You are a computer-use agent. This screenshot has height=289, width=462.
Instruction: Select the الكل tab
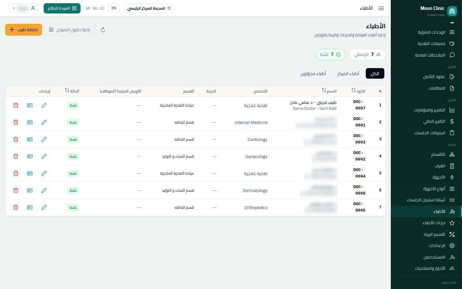375,74
